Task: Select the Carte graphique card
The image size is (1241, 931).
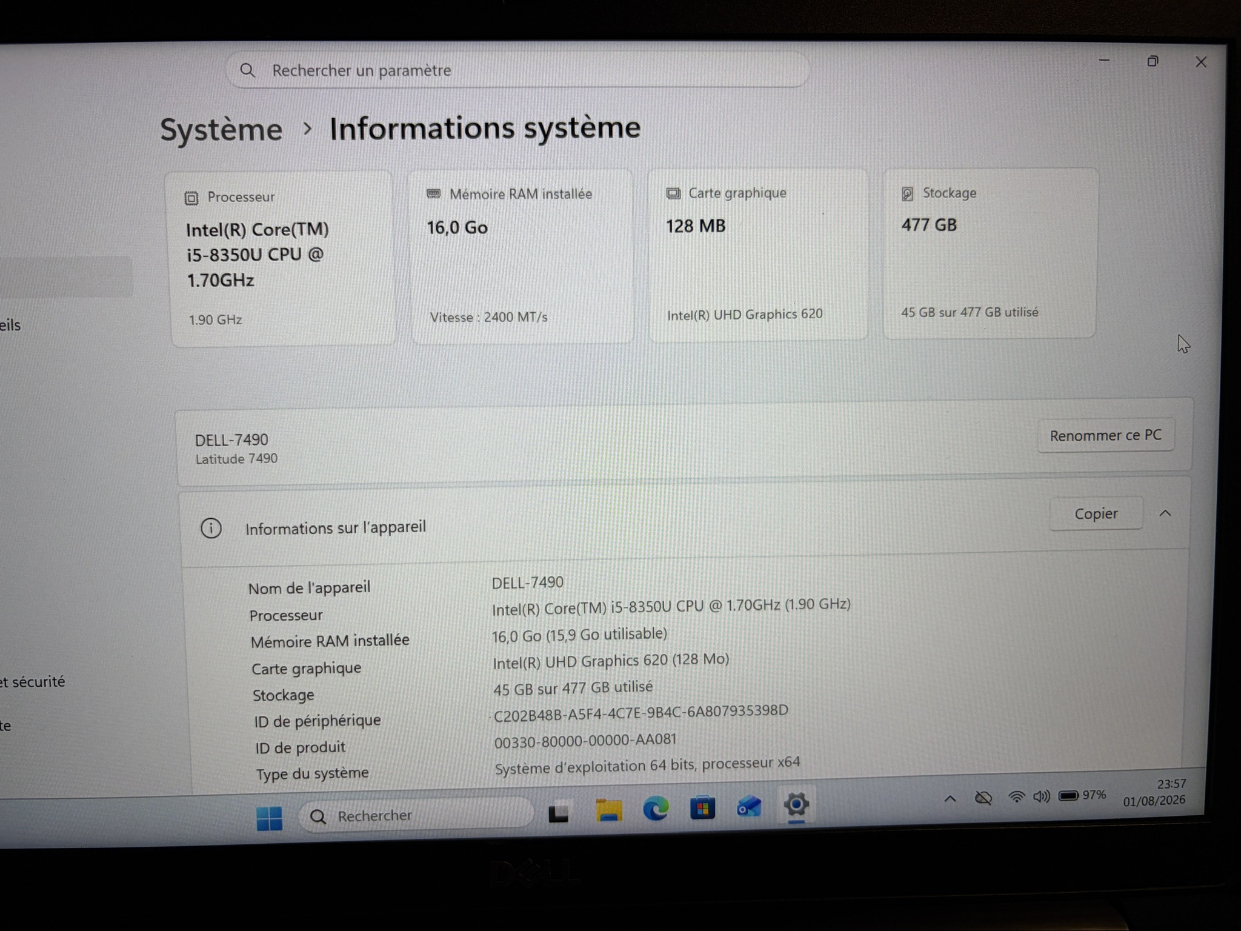Action: pos(757,255)
